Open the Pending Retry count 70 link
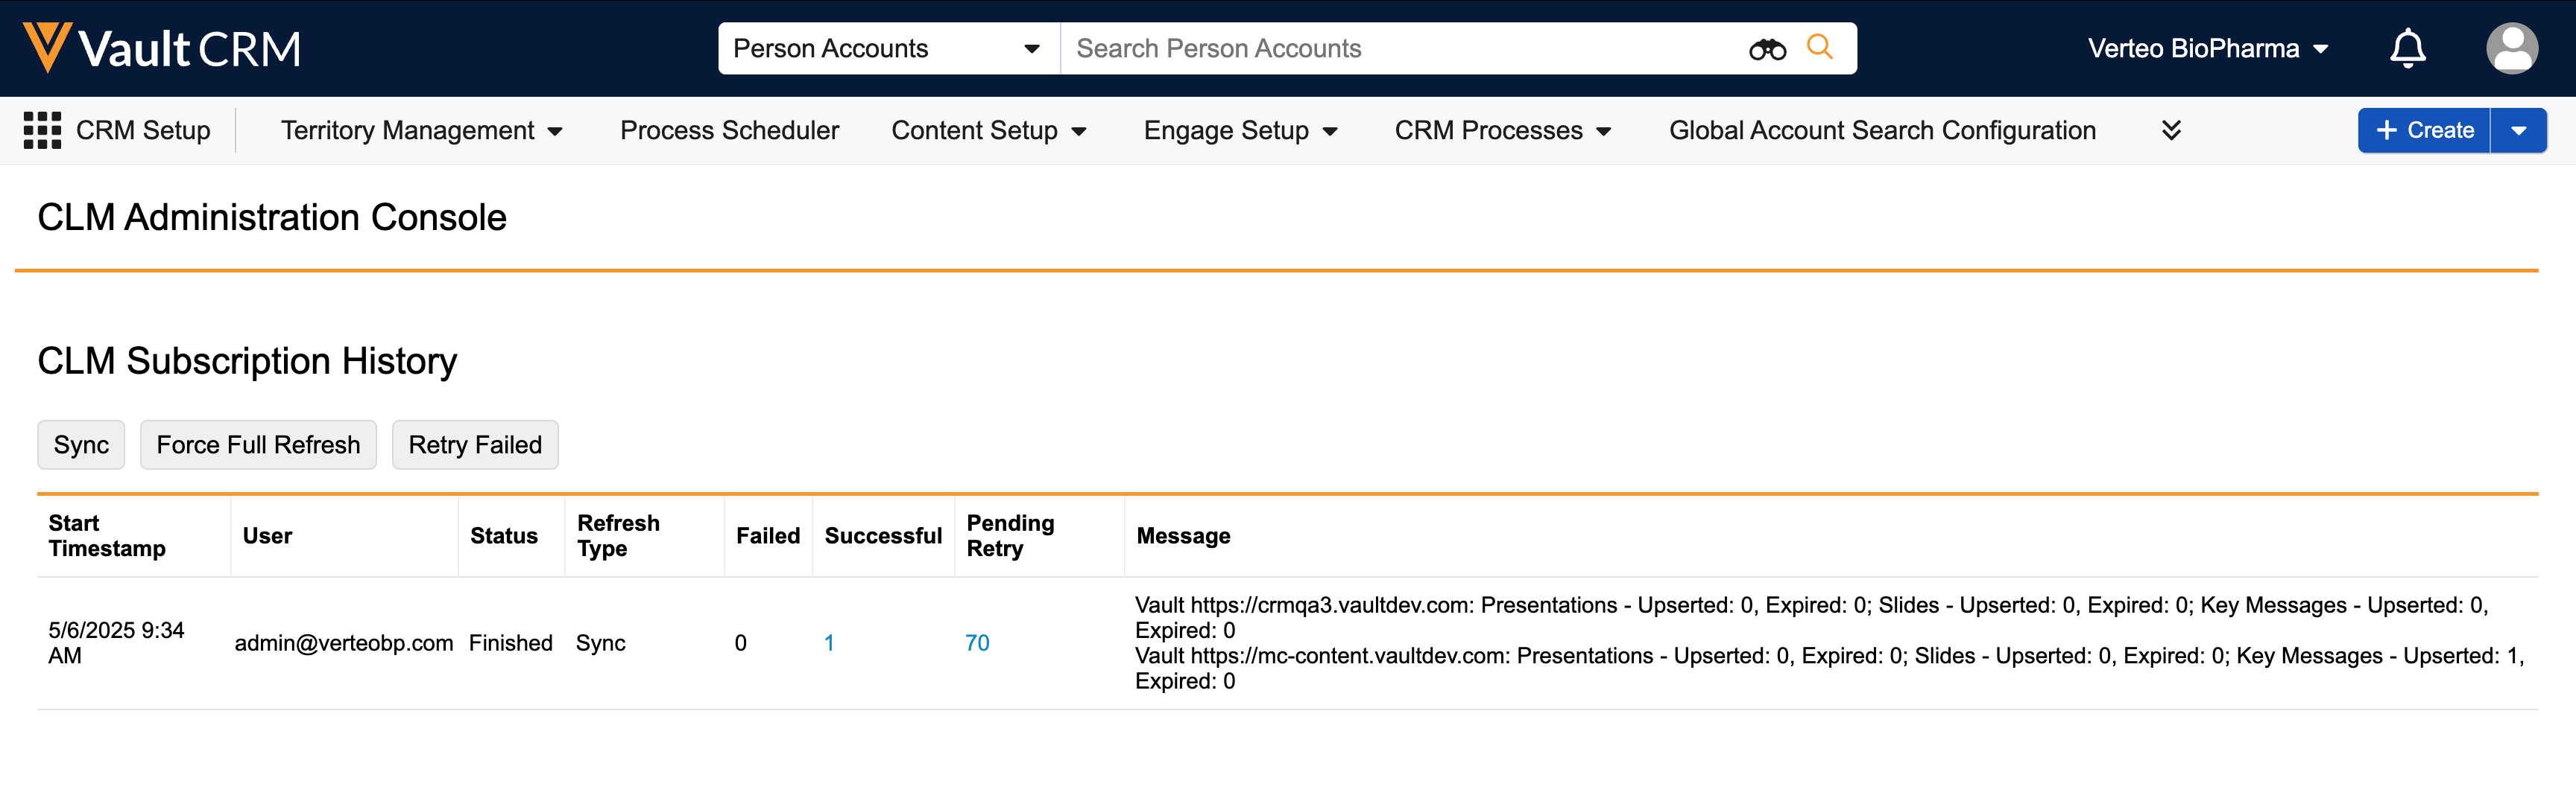The image size is (2576, 804). (x=976, y=643)
